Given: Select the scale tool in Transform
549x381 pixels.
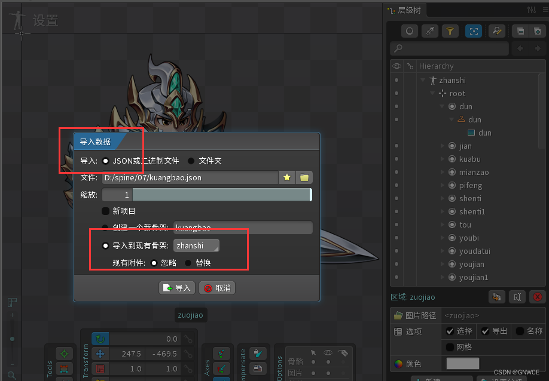Looking at the screenshot, I should coord(100,369).
